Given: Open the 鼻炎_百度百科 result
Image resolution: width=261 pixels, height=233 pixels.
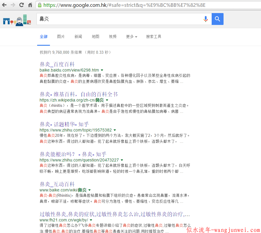Looking at the screenshot, I should 57,64.
